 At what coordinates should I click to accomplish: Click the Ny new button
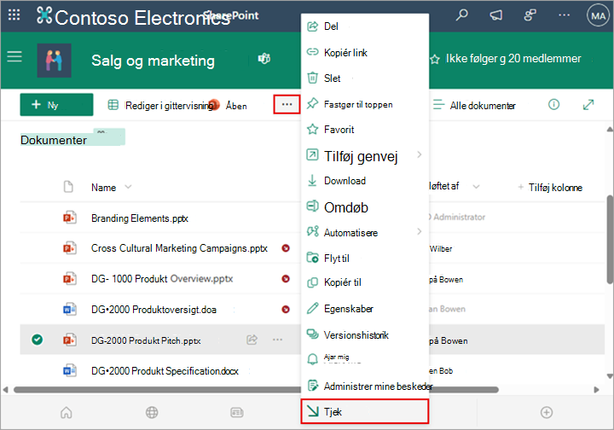tap(56, 105)
